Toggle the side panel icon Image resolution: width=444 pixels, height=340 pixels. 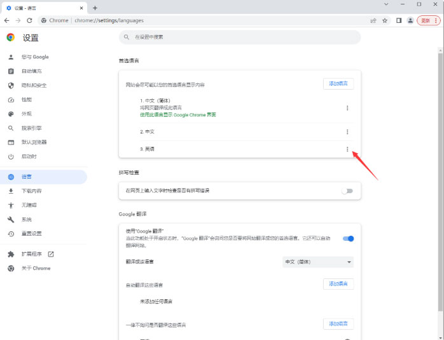coord(399,20)
